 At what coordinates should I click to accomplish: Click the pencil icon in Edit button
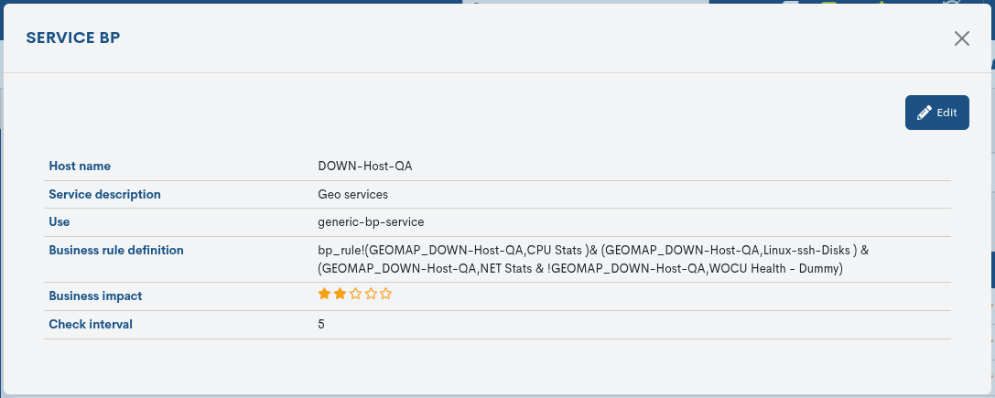pos(925,113)
